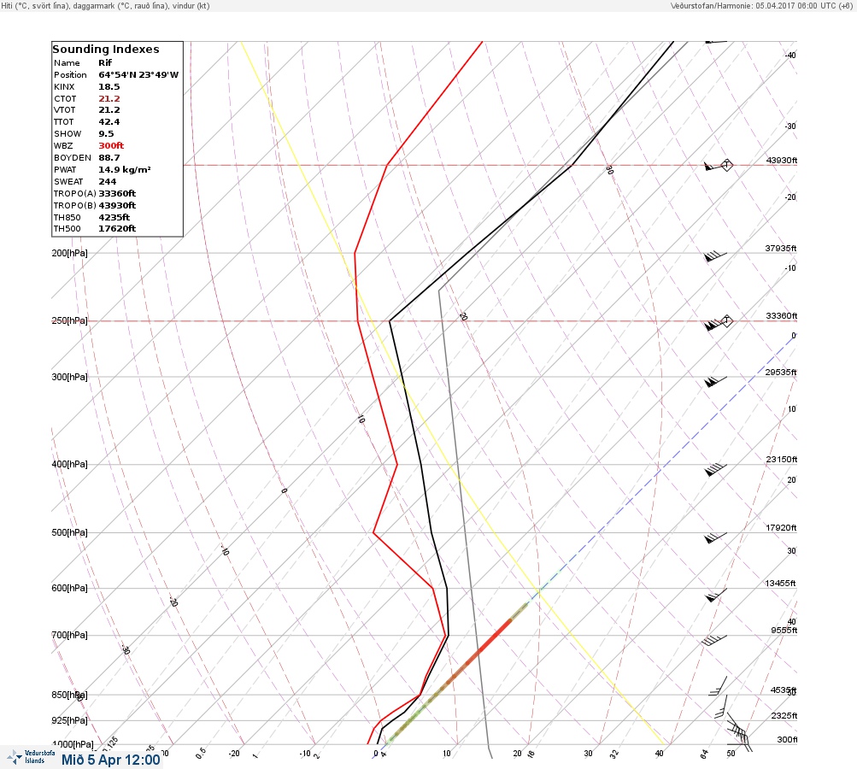Click the TROPO(A) value in the index table
The width and height of the screenshot is (857, 769).
117,193
